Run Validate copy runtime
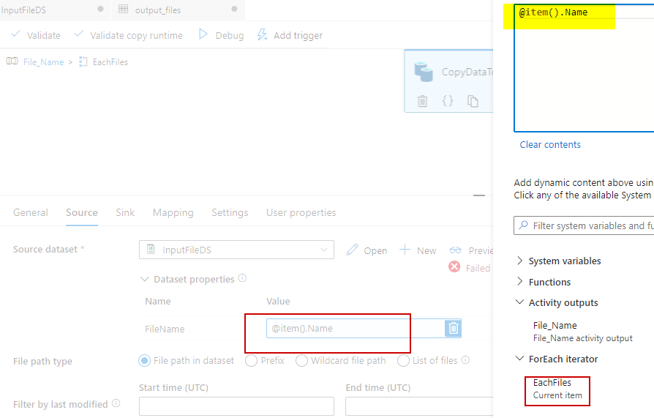This screenshot has height=418, width=654. (129, 35)
